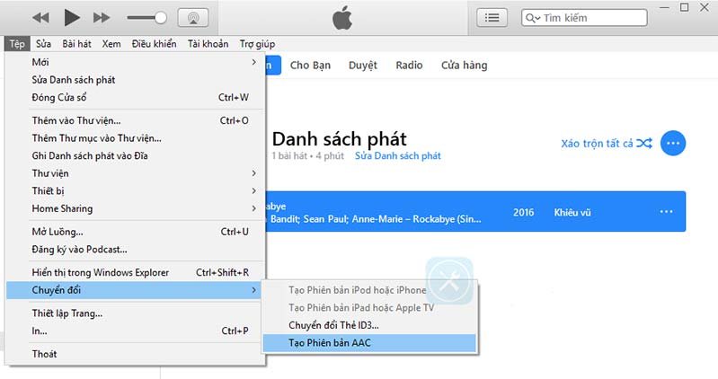Open the Bài hát menu
This screenshot has height=379, width=718.
[x=77, y=44]
